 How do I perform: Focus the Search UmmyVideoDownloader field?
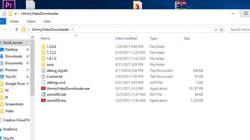(x=239, y=30)
